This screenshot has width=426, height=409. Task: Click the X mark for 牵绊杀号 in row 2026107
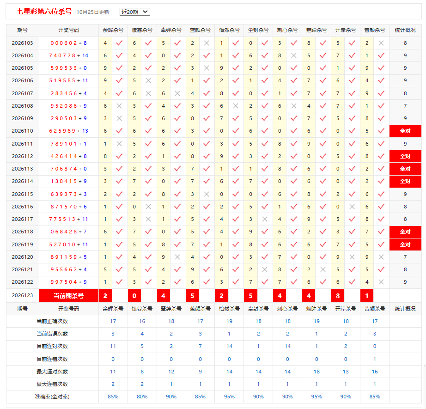pyautogui.click(x=177, y=93)
